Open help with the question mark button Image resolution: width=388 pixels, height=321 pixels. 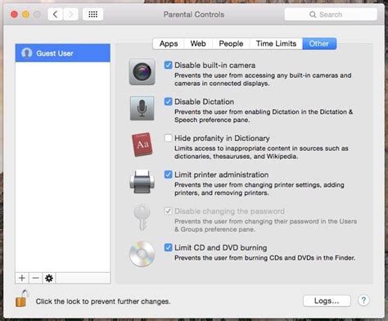[x=363, y=301]
